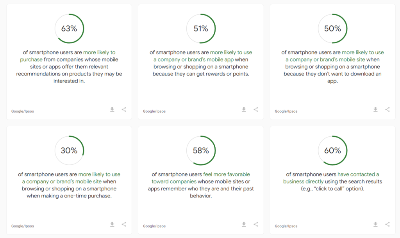Click the 50% circular percentage graphic
Screen dimensions: 400x238
333,28
